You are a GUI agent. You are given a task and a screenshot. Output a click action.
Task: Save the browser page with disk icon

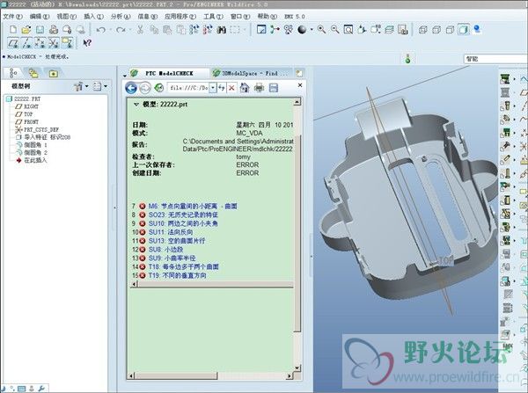pos(274,88)
